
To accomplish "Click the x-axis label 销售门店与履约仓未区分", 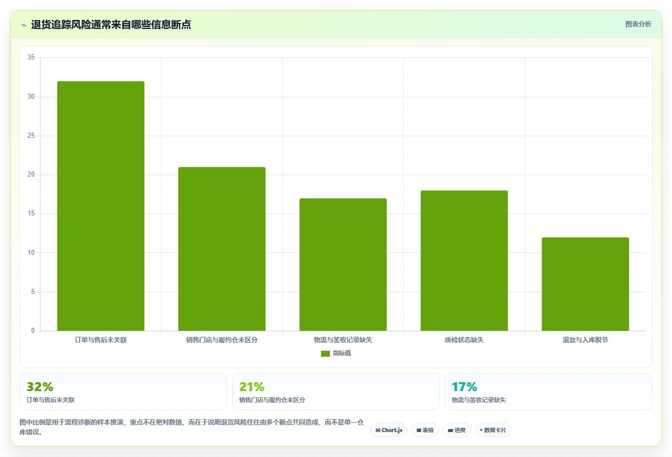I will click(x=222, y=340).
